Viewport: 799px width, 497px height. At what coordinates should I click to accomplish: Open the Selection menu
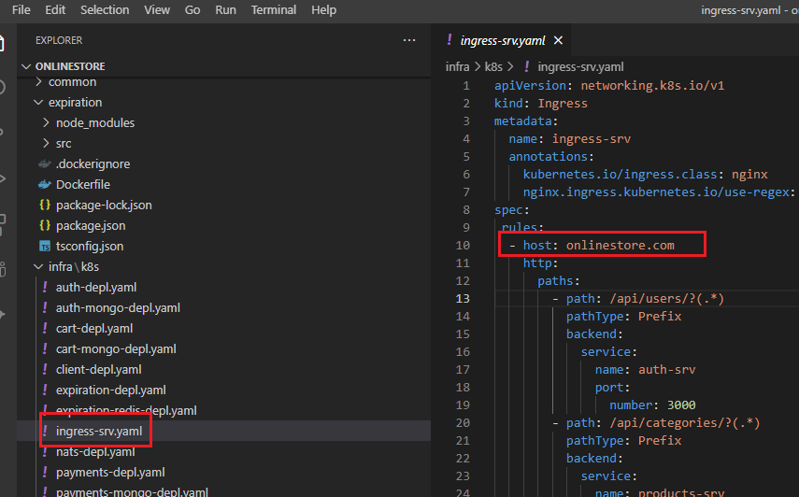coord(105,9)
